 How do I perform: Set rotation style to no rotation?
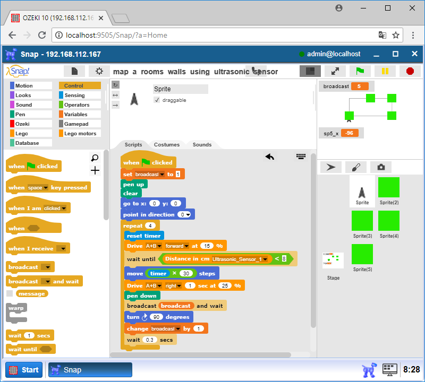[115, 105]
